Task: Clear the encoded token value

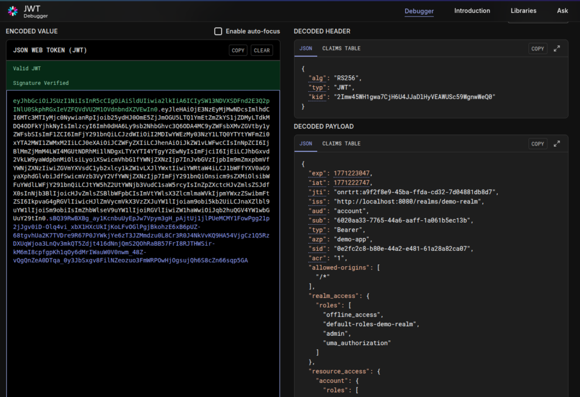Action: (262, 50)
